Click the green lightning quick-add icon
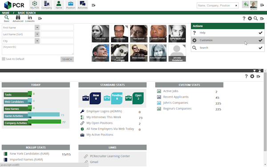The image size is (267, 167). coord(246,4)
